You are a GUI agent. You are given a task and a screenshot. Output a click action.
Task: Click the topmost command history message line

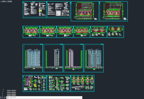tap(11, 91)
